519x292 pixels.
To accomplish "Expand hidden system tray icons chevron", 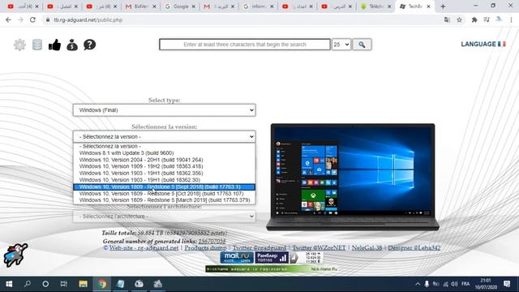I will click(418, 284).
